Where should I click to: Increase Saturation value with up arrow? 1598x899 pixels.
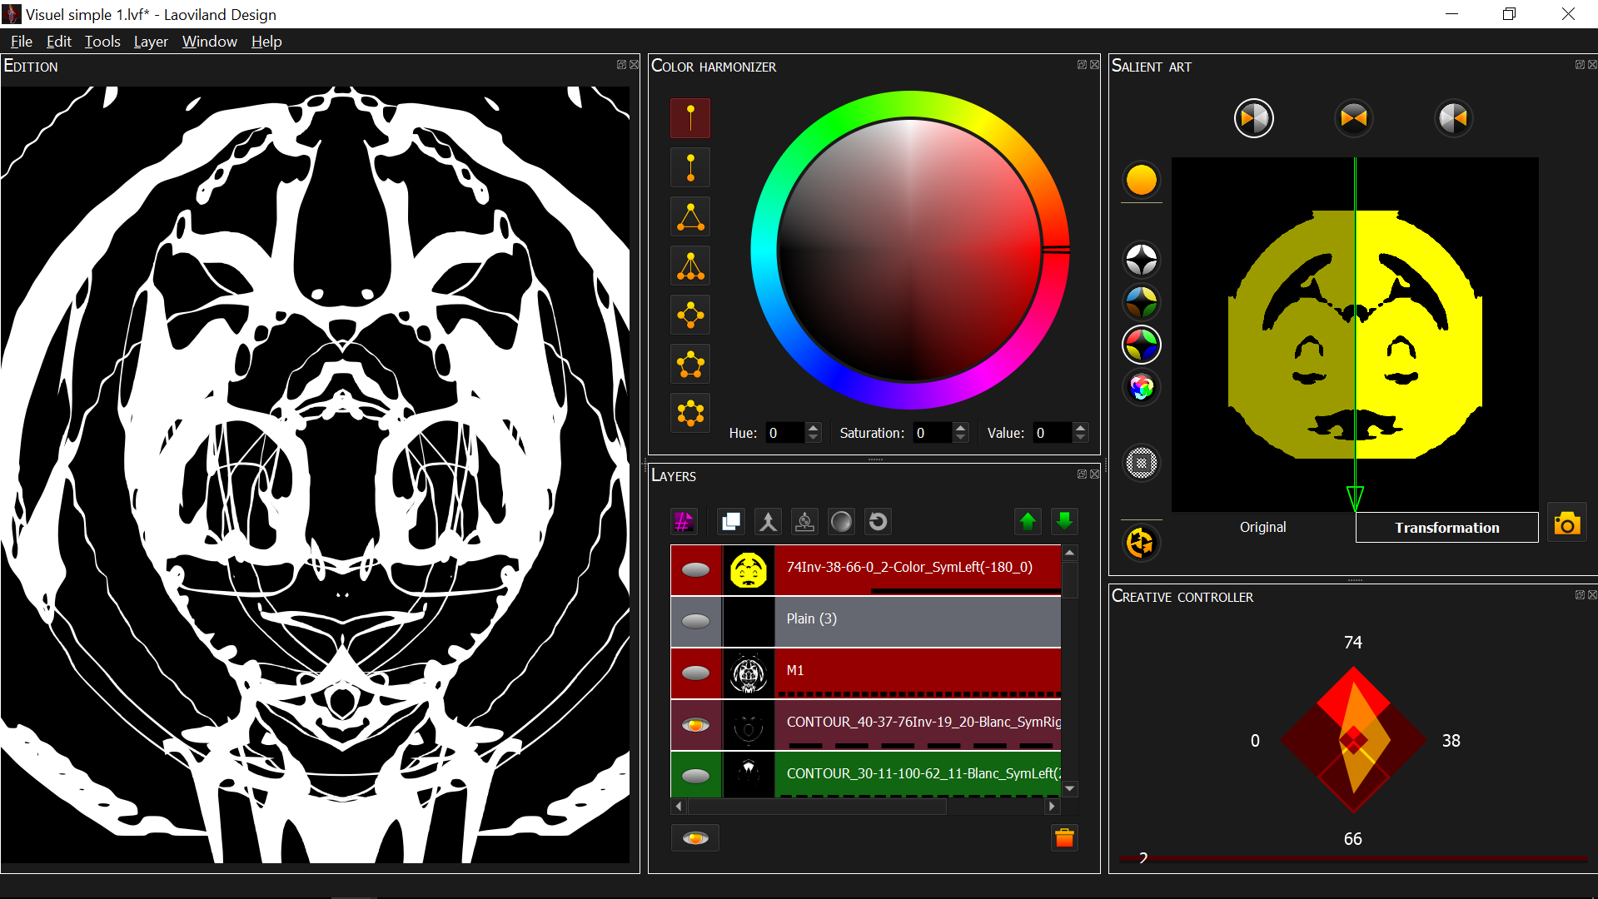(960, 428)
